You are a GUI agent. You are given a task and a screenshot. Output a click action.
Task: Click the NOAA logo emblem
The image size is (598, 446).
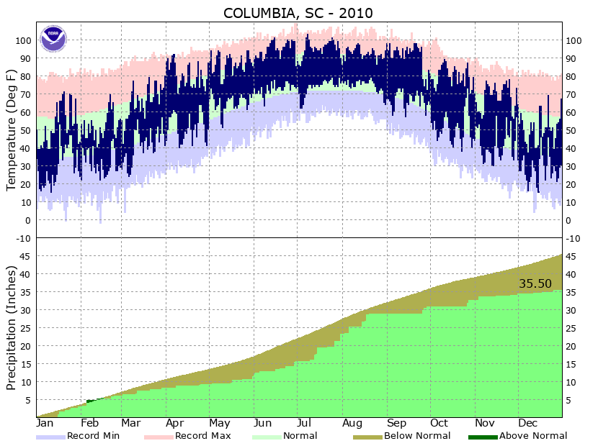coord(53,38)
